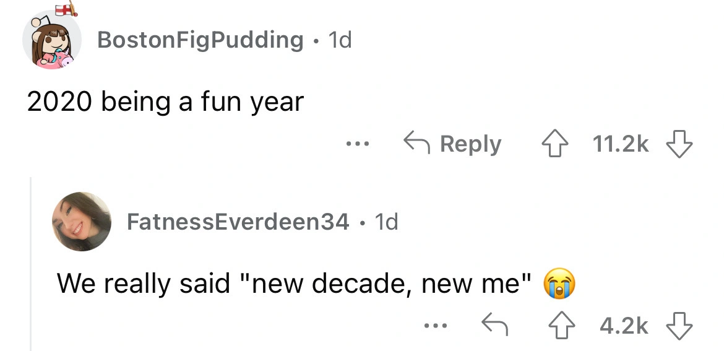Click Reply on the "2020 being a fun year" comment
Screen dimensions: 724x351
[x=454, y=144]
